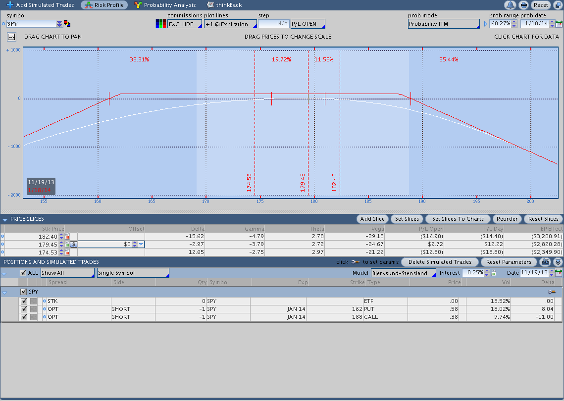This screenshot has width=564, height=401.
Task: Click the green lock on the 179.45 slice
Action: pyautogui.click(x=67, y=244)
